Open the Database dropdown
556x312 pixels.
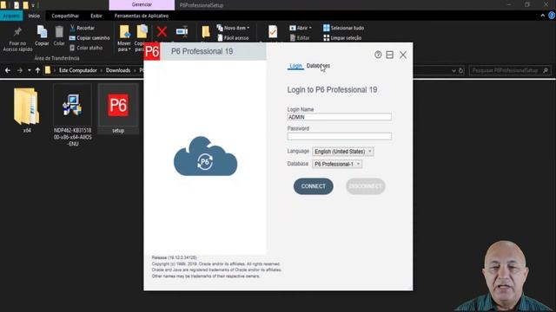[x=337, y=164]
